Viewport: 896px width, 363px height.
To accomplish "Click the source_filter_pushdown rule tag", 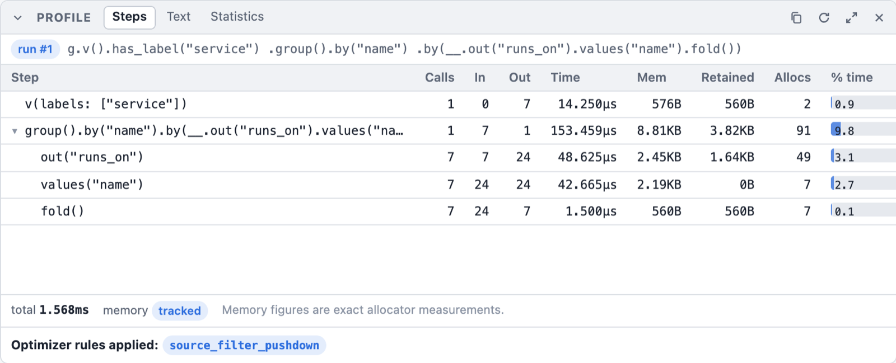I will click(244, 345).
